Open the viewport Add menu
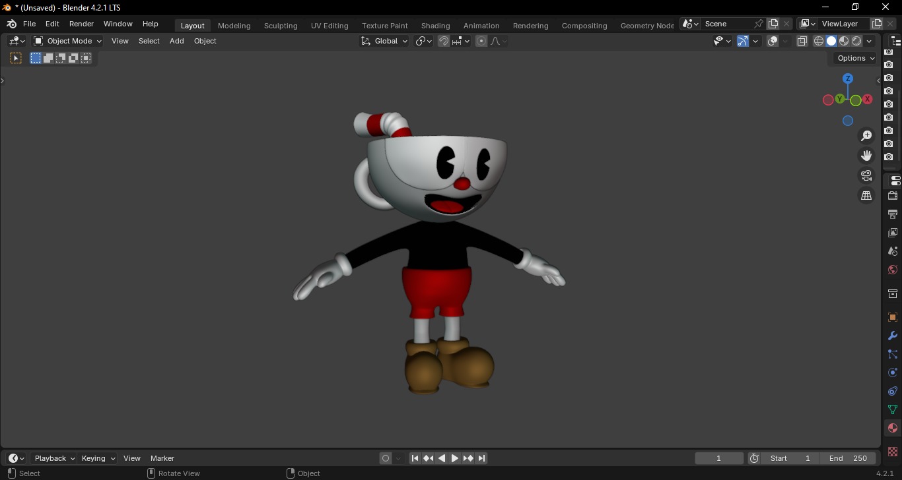 pyautogui.click(x=176, y=41)
